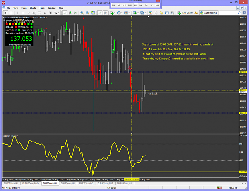
Task: Select W1 in the Periodicity toolbar
Action: [x=152, y=6]
